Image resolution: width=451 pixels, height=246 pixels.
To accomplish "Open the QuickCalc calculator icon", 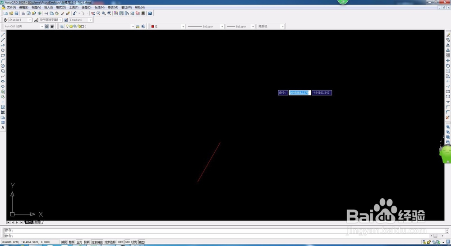I will 143,13.
